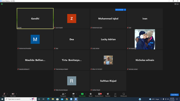Open Task View on the taskbar
This screenshot has width=180, height=101.
coord(44,99)
